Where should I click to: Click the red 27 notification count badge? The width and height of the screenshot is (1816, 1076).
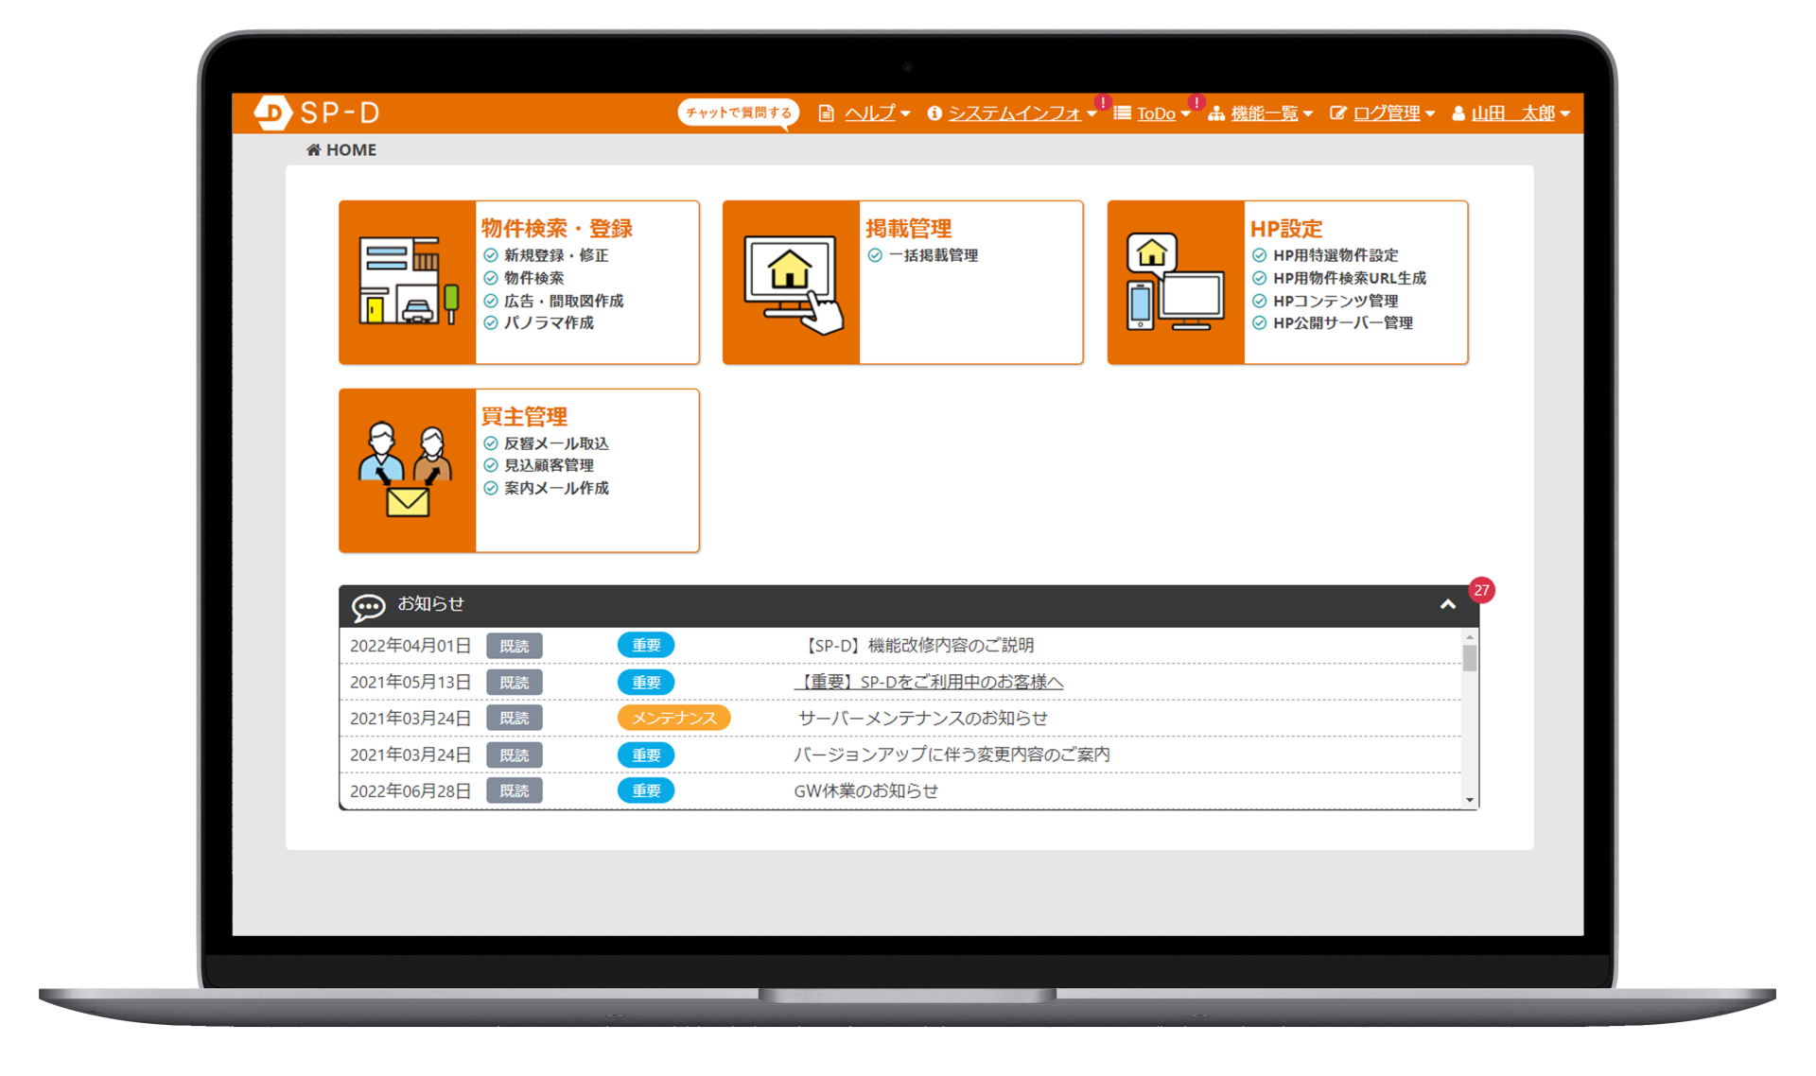1481,590
